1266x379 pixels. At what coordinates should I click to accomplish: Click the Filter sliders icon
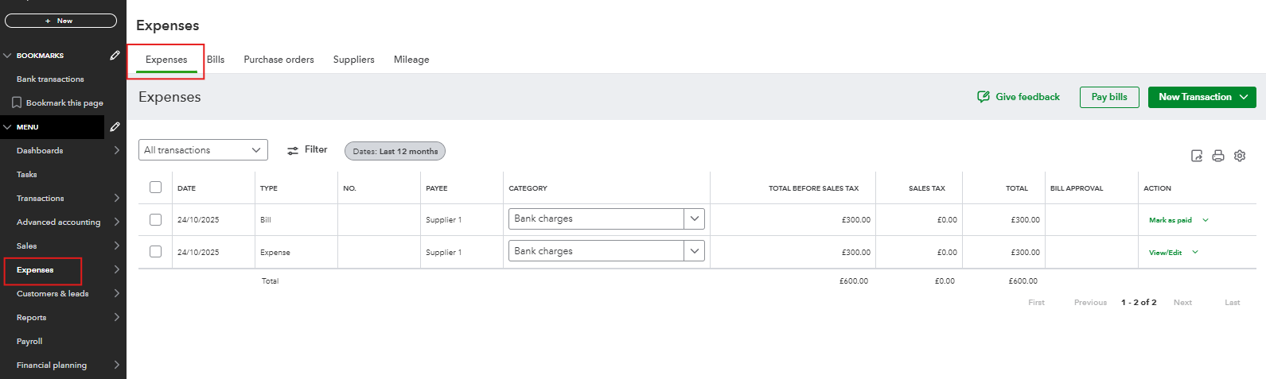click(293, 150)
